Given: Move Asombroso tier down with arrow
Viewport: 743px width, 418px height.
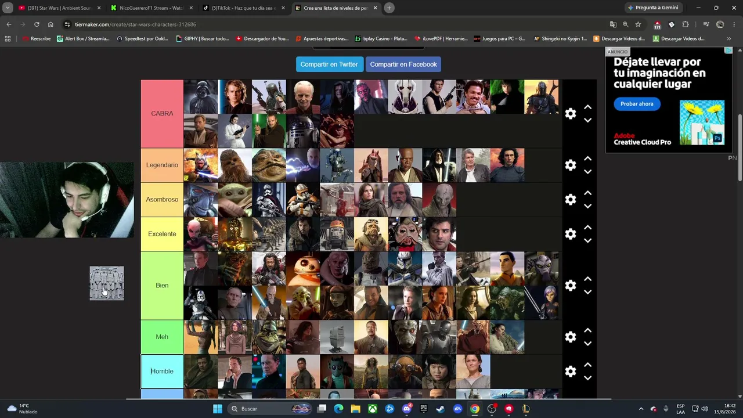Looking at the screenshot, I should [587, 206].
